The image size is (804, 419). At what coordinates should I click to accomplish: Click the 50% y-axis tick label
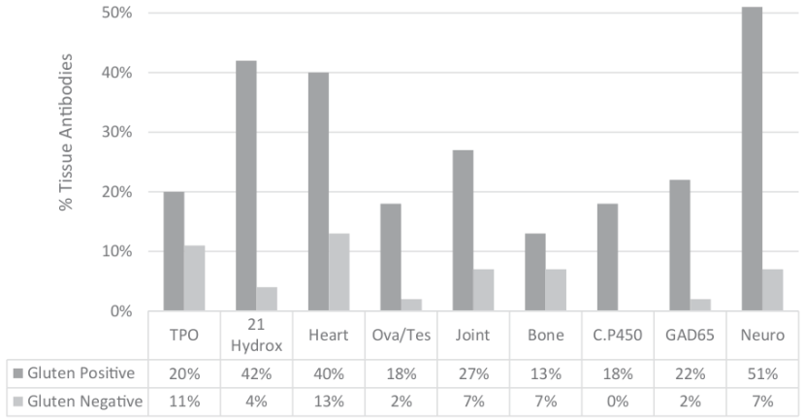click(x=119, y=14)
